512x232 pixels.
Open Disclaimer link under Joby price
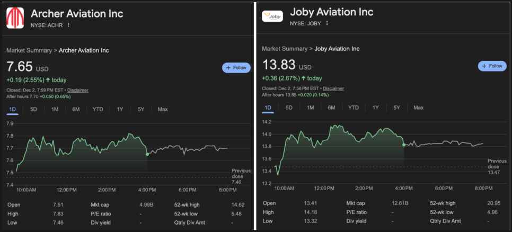tap(333, 88)
